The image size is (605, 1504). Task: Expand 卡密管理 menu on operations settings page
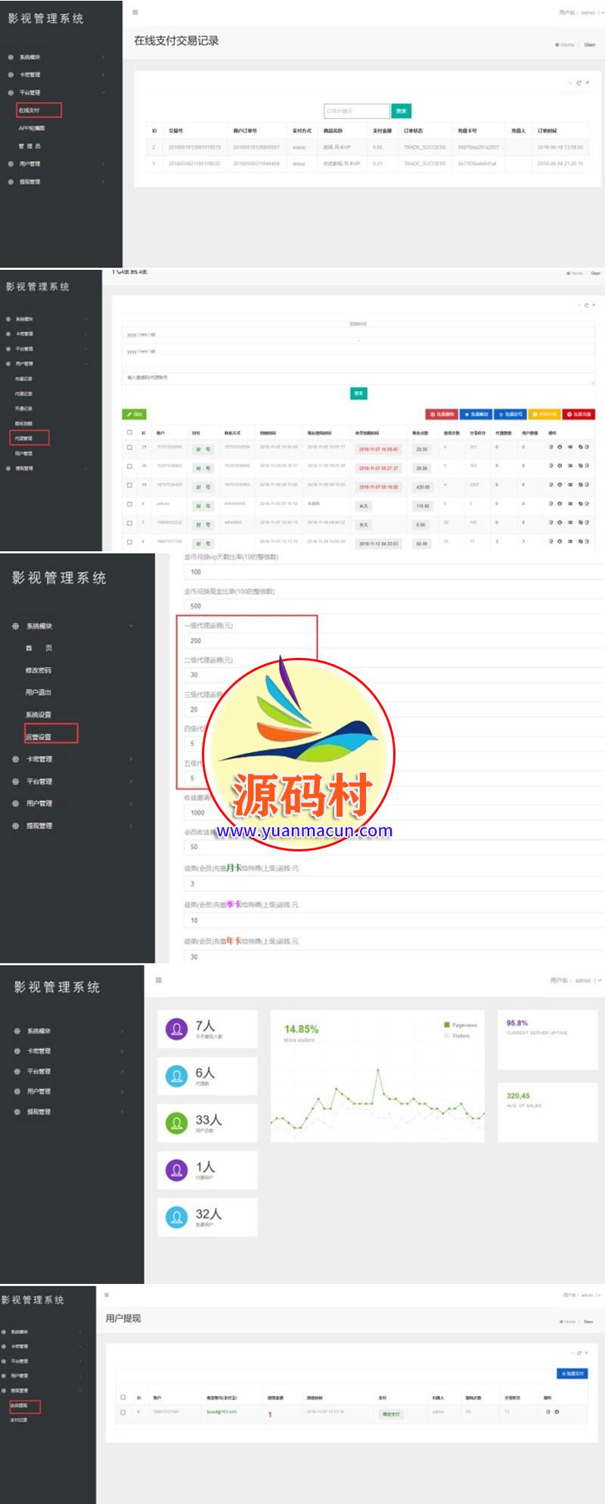coord(72,759)
